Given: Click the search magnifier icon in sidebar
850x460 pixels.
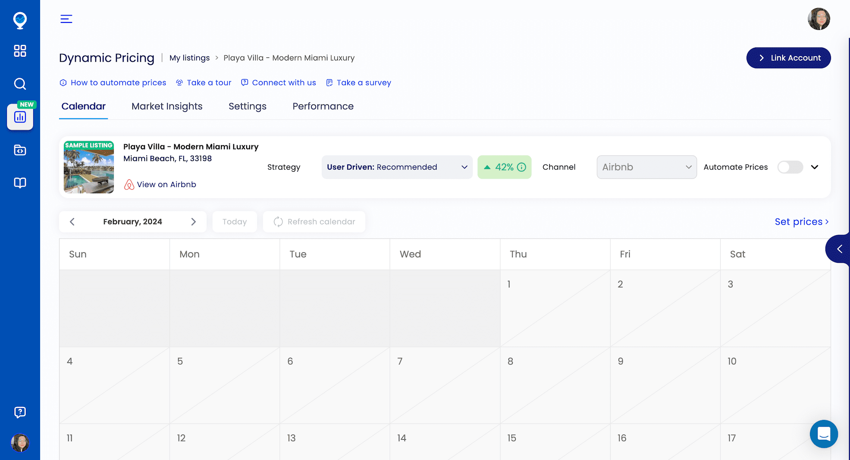Looking at the screenshot, I should click(20, 84).
